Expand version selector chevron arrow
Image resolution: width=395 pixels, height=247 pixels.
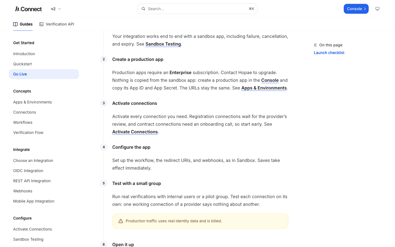point(60,9)
